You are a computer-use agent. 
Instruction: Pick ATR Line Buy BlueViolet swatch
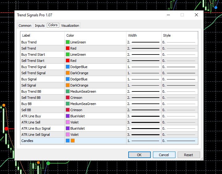coord(68,116)
